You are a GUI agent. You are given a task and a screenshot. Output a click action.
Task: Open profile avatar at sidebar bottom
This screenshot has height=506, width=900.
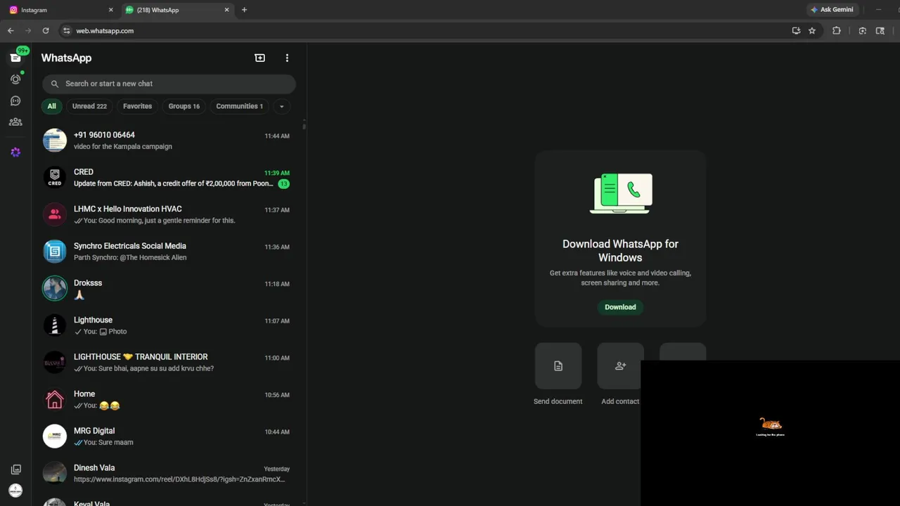coord(15,491)
